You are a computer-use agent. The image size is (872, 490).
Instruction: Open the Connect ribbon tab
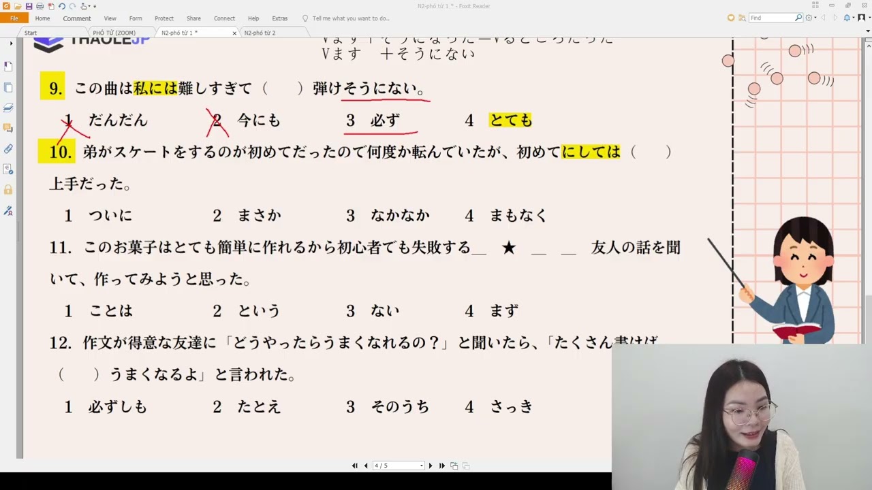(x=224, y=18)
